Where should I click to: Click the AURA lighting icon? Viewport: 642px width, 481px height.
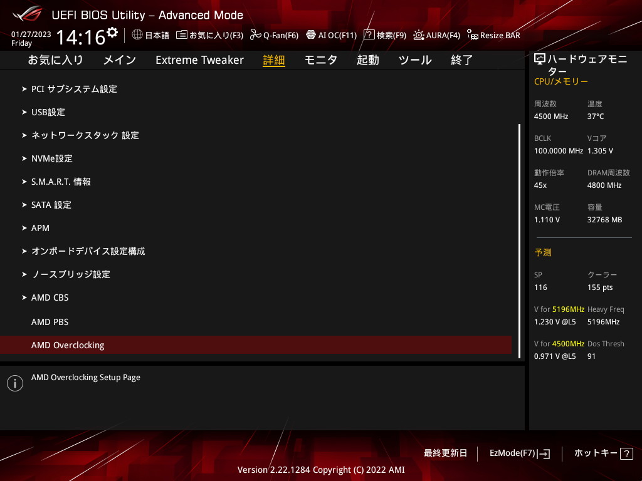click(418, 35)
